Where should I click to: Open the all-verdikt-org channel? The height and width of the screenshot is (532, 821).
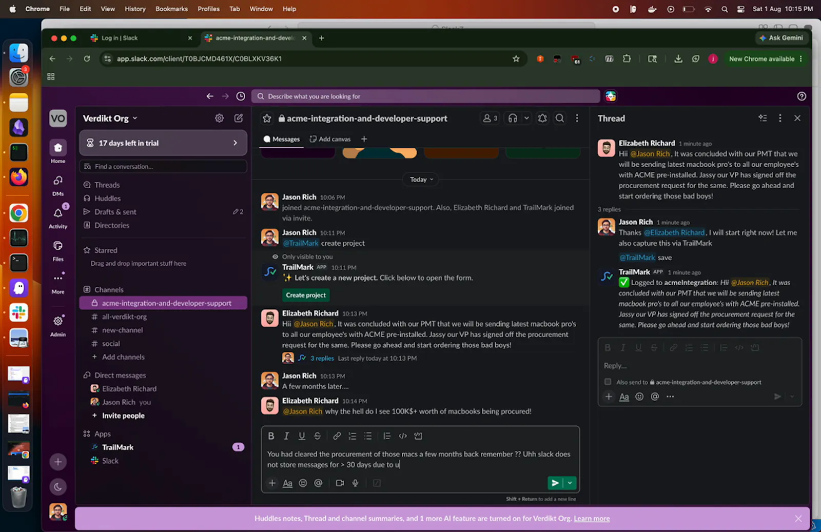(163, 317)
